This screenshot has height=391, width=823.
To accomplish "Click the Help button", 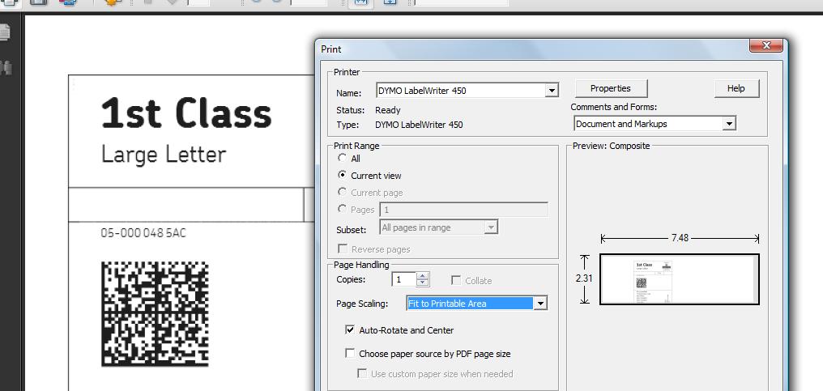I will coord(736,88).
